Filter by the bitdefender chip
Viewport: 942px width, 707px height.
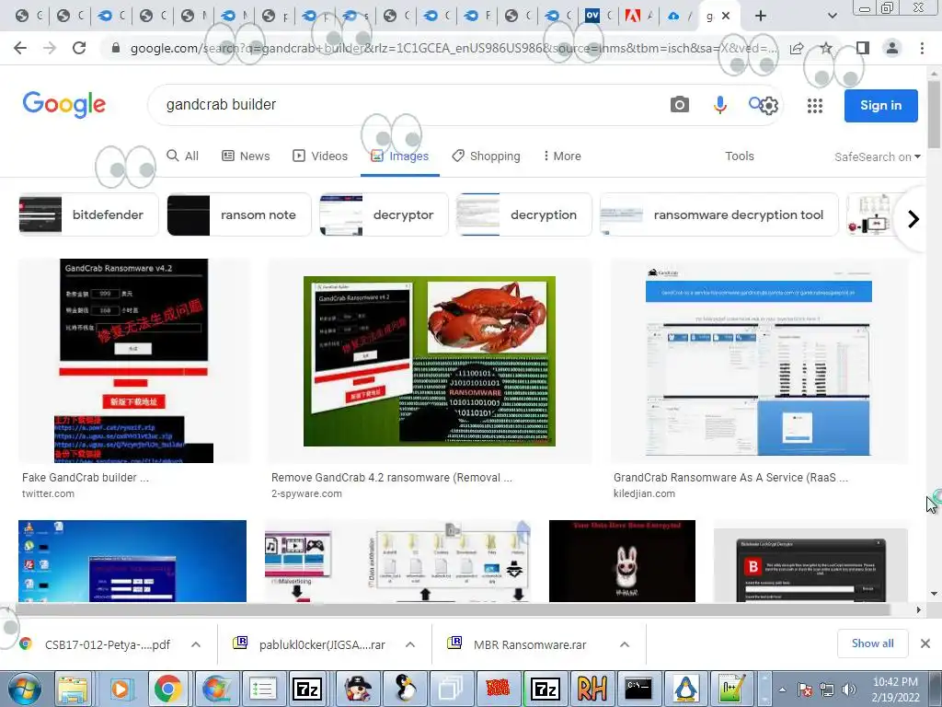point(88,214)
